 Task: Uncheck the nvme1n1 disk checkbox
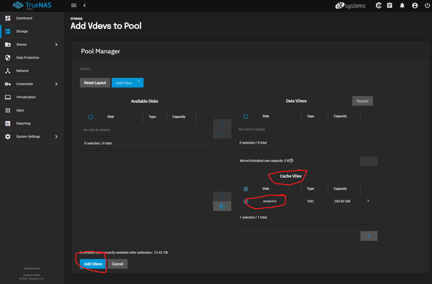[246, 201]
